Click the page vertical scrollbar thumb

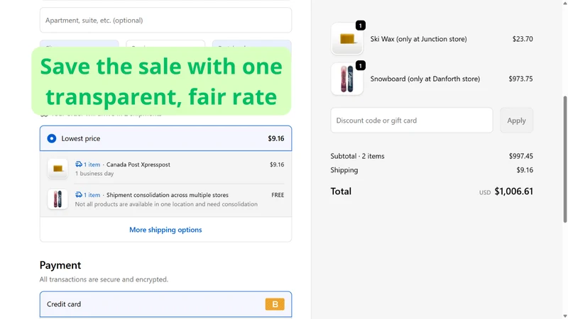[x=564, y=159]
